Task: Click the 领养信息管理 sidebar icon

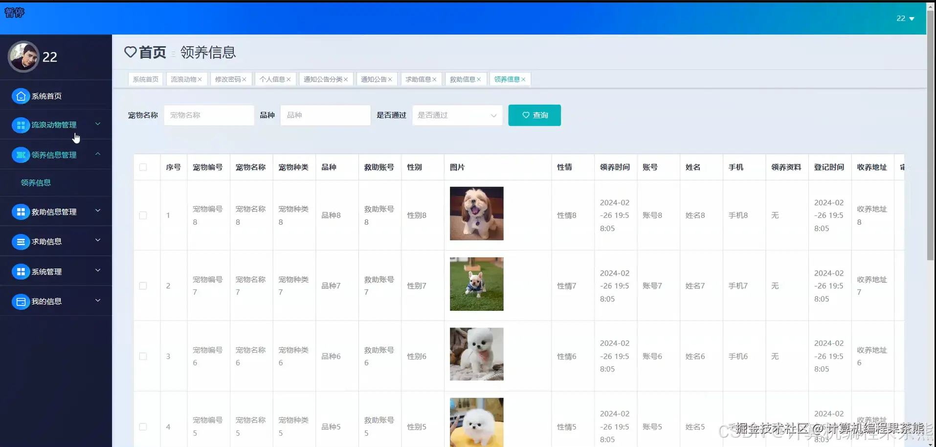Action: coord(21,155)
